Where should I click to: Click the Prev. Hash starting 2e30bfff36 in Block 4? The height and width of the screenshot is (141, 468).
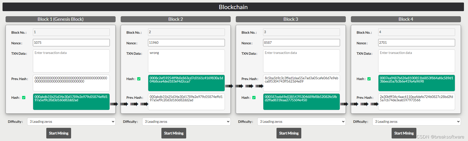pyautogui.click(x=417, y=102)
